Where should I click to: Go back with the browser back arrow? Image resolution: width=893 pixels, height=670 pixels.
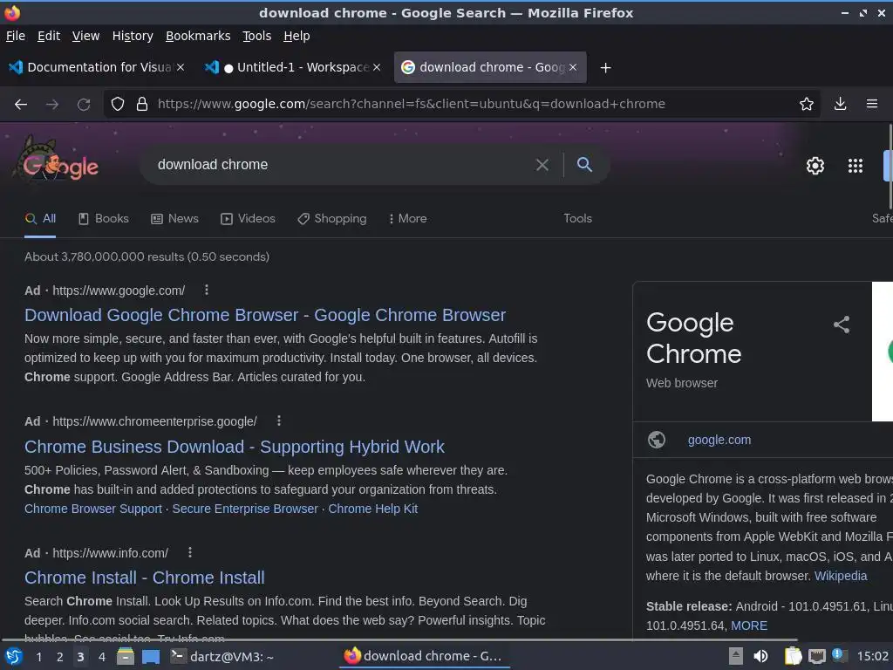tap(21, 105)
